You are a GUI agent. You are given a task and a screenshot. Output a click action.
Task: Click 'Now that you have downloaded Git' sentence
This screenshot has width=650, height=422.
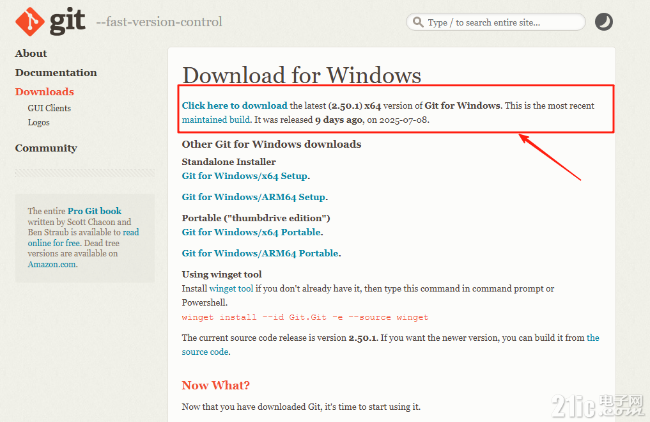click(x=301, y=407)
